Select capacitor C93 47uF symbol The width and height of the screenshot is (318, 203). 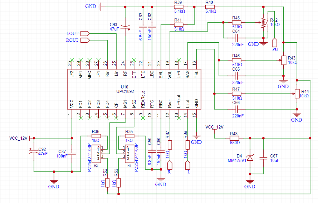[125, 27]
